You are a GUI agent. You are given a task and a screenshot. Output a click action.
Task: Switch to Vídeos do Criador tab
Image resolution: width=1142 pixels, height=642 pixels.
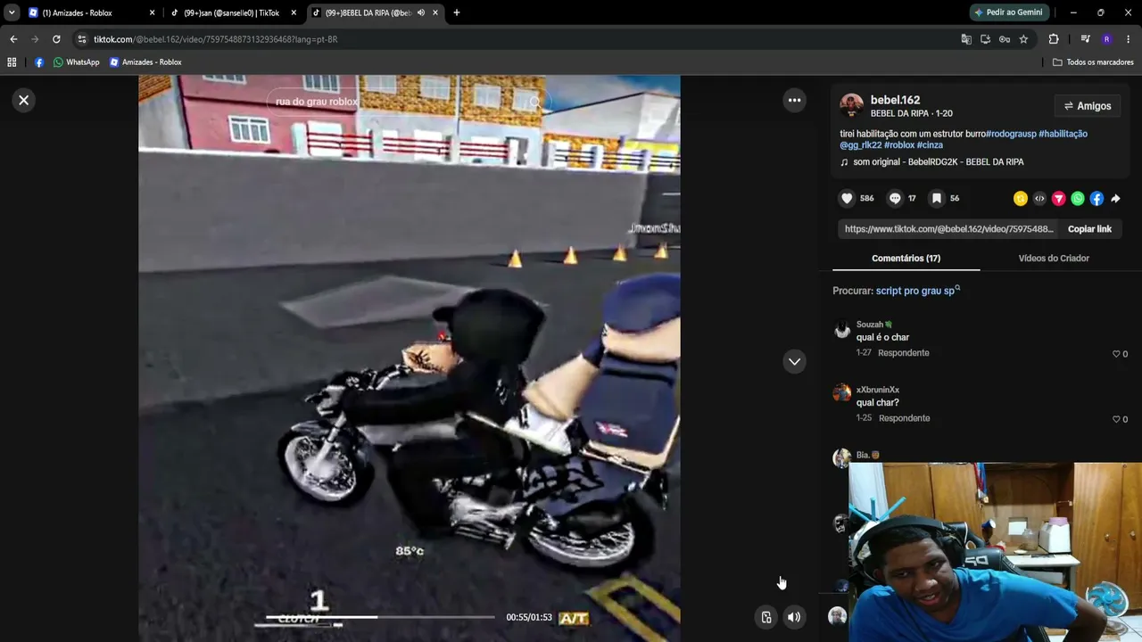tap(1054, 259)
